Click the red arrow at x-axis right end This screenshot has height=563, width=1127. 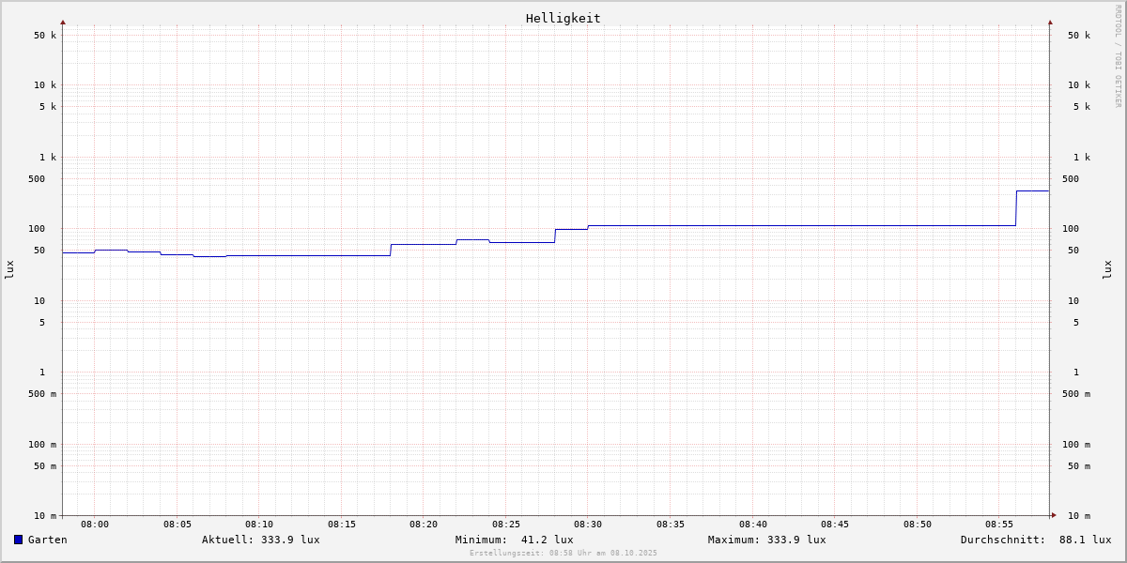tap(1054, 515)
